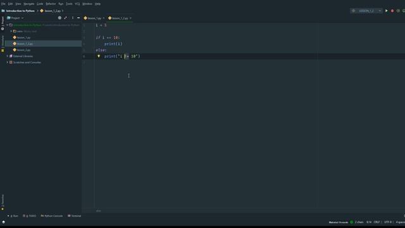Open the View menu

click(x=18, y=4)
